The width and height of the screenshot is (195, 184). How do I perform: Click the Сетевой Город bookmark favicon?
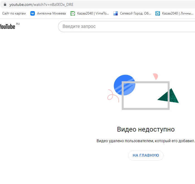[116, 13]
